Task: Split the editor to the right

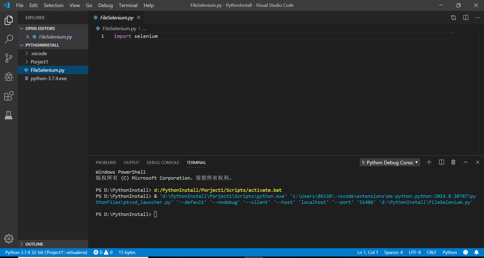Action: [466, 18]
